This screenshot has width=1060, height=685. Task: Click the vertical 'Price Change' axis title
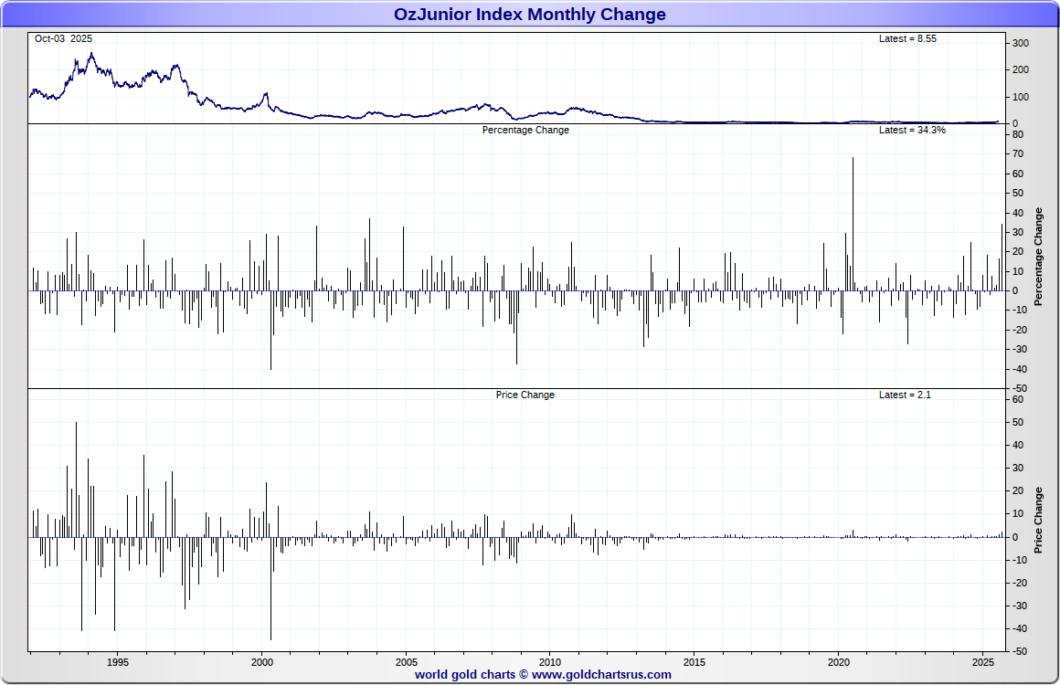coord(1038,521)
